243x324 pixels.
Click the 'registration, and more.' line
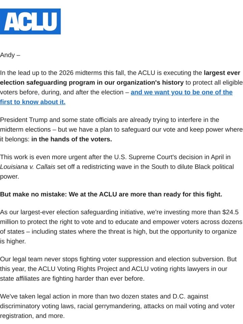coord(32,316)
